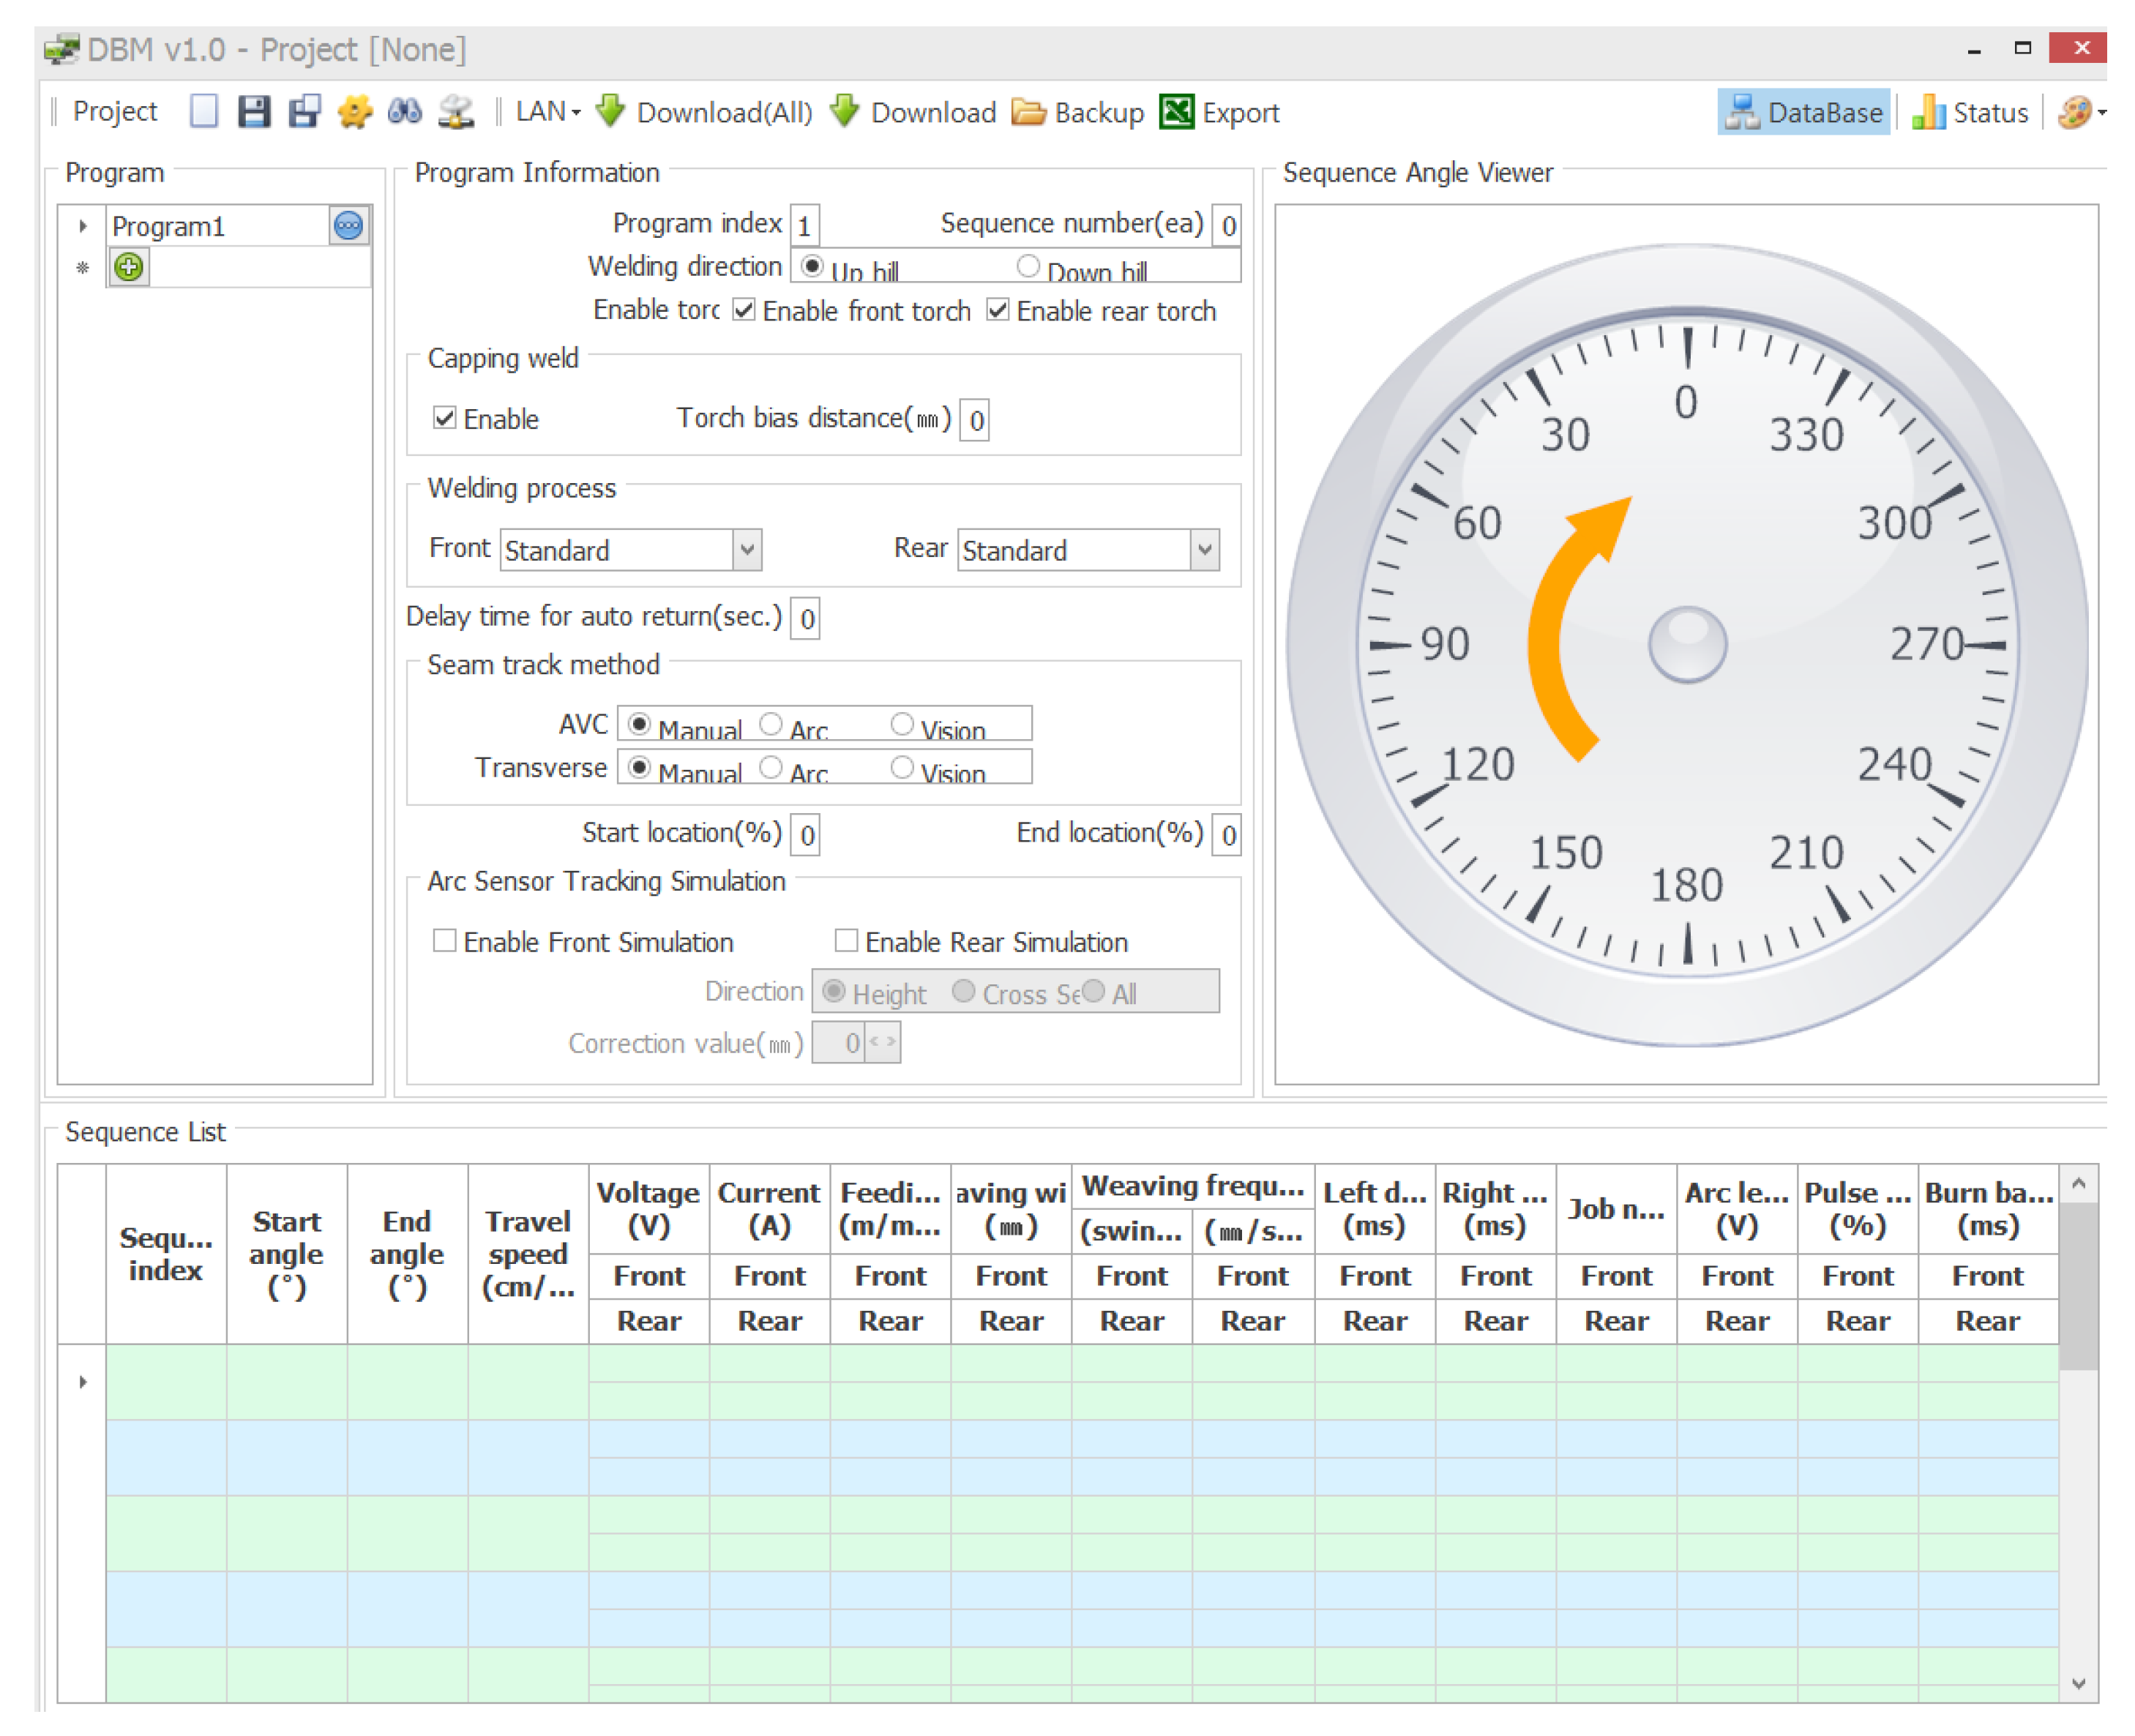This screenshot has width=2135, height=1736.
Task: Add a program with the green plus icon
Action: click(128, 267)
